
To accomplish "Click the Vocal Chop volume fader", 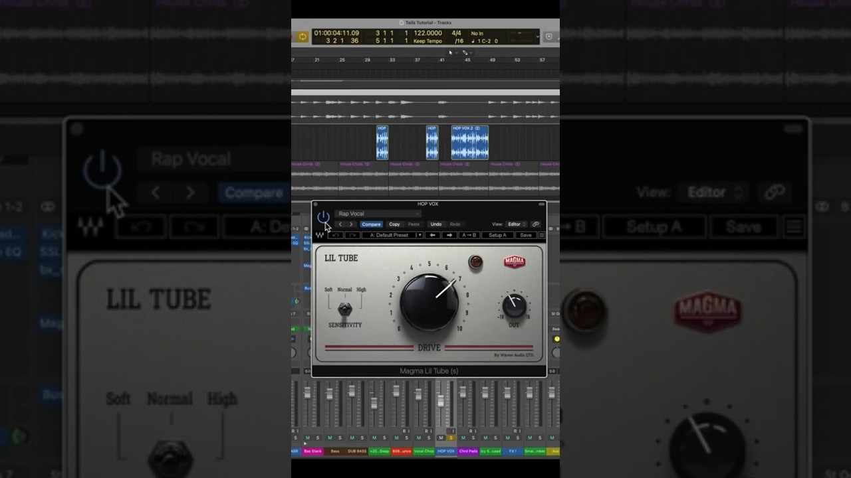I will [x=419, y=394].
